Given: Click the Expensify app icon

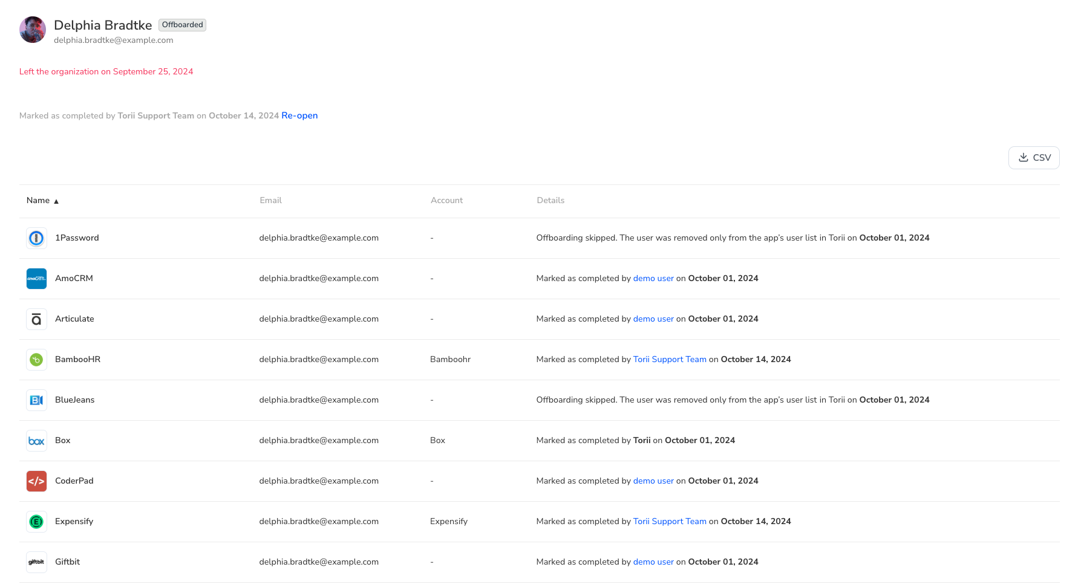Looking at the screenshot, I should pyautogui.click(x=36, y=522).
